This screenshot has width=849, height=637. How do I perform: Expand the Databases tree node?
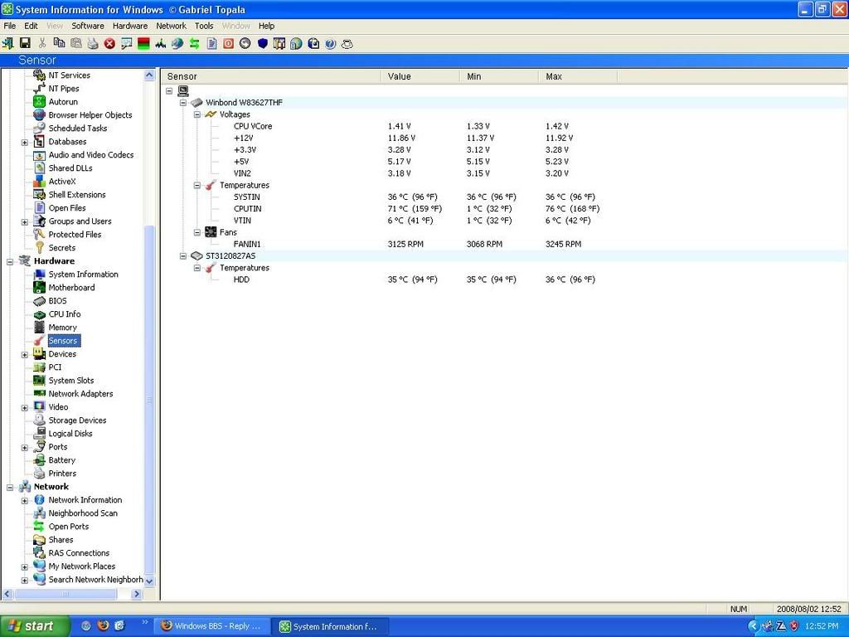[24, 142]
